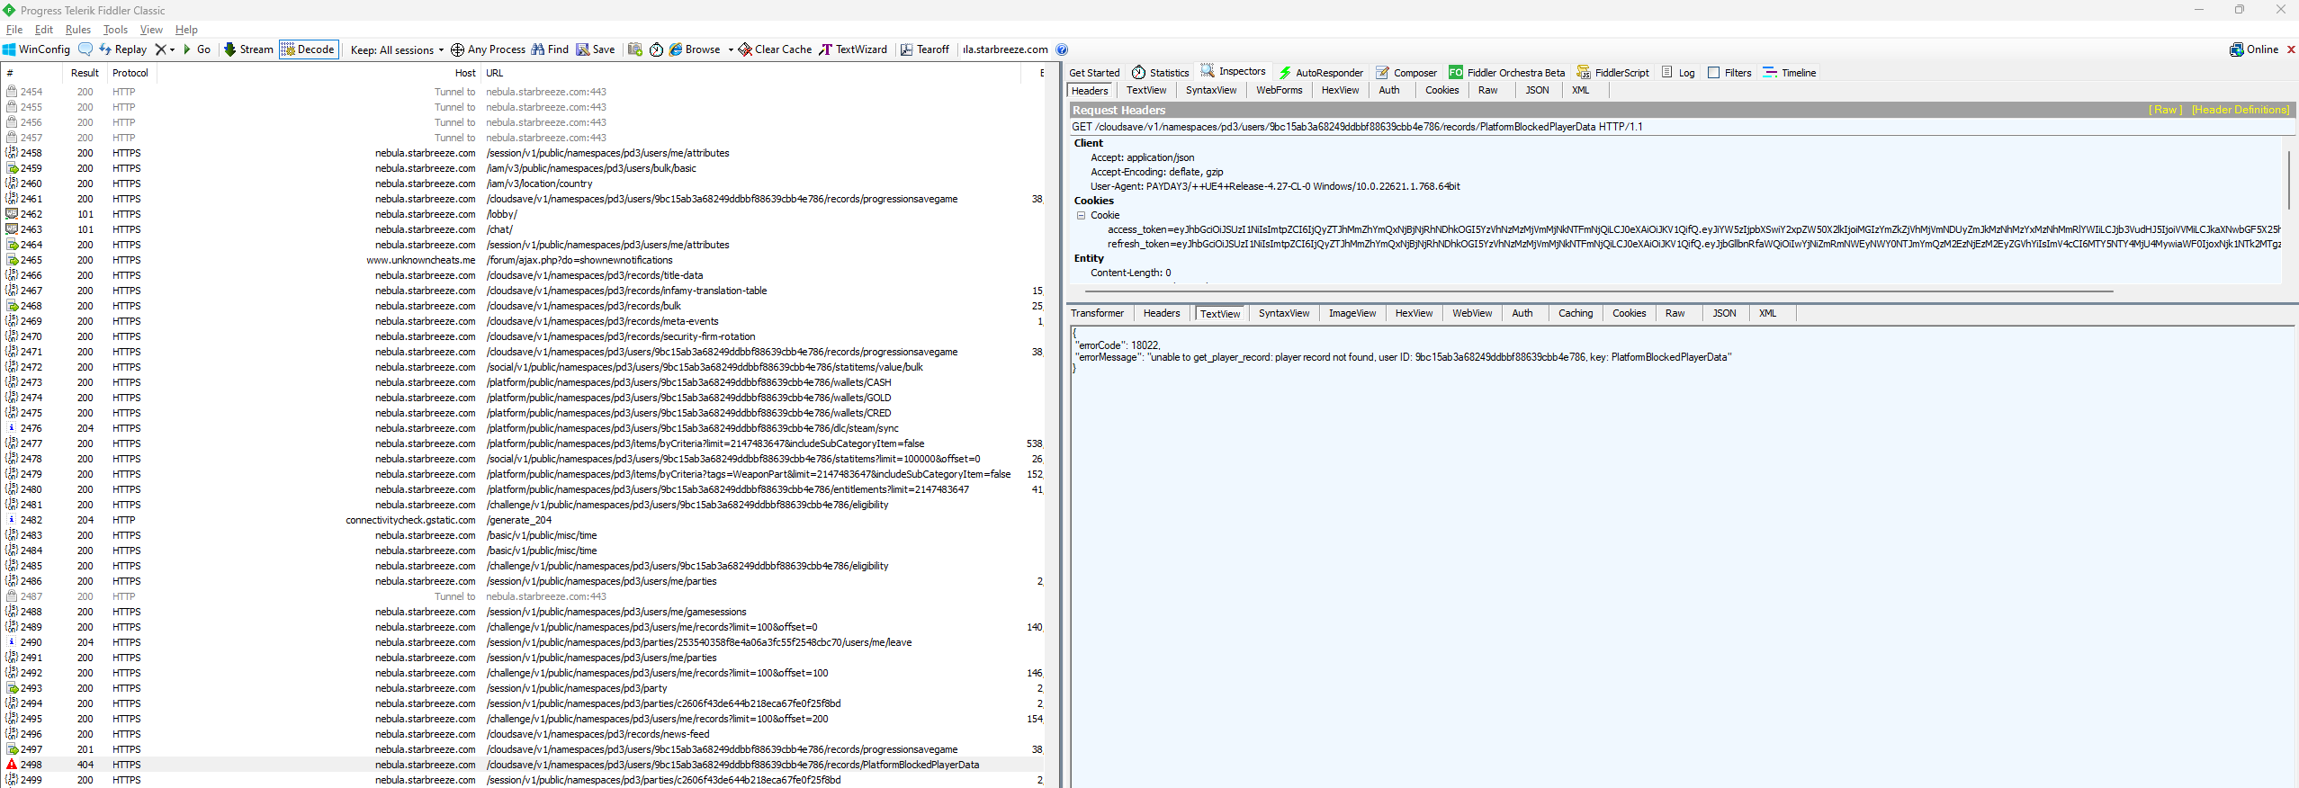Open the File menu
The image size is (2299, 788).
(14, 30)
